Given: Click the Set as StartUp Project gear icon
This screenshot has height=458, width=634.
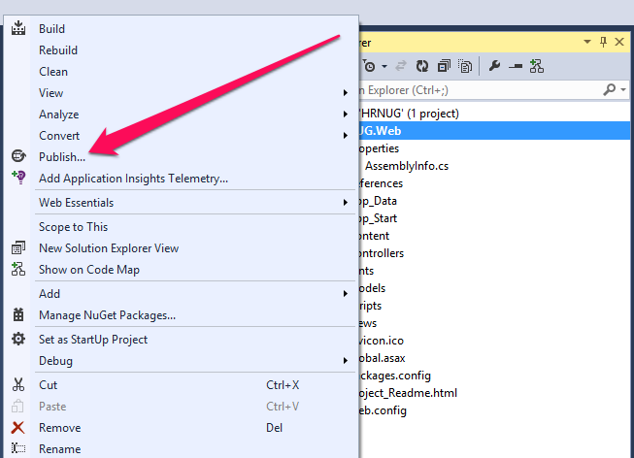Looking at the screenshot, I should [18, 339].
